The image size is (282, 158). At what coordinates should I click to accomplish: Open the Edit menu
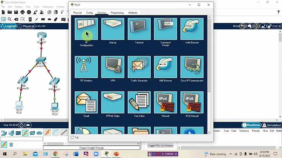pyautogui.click(x=10, y=7)
